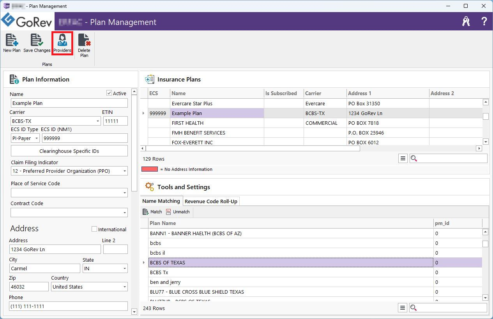Click the City input field
Screen dimensions: 493x319
click(45, 268)
